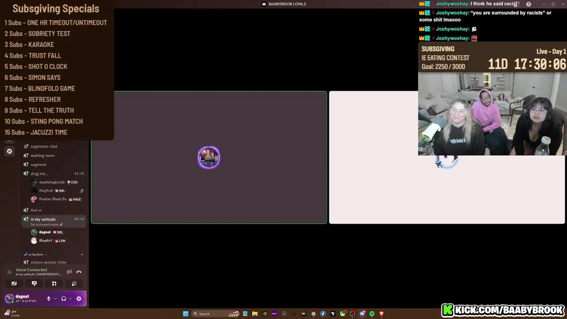This screenshot has width=567, height=319.
Task: Click the purple-ringed avatar in left video tile
Action: coord(209,157)
